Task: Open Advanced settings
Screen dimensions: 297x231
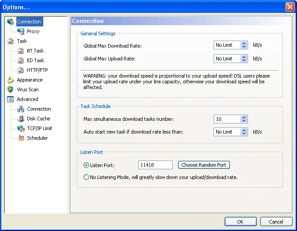Action: (27, 99)
